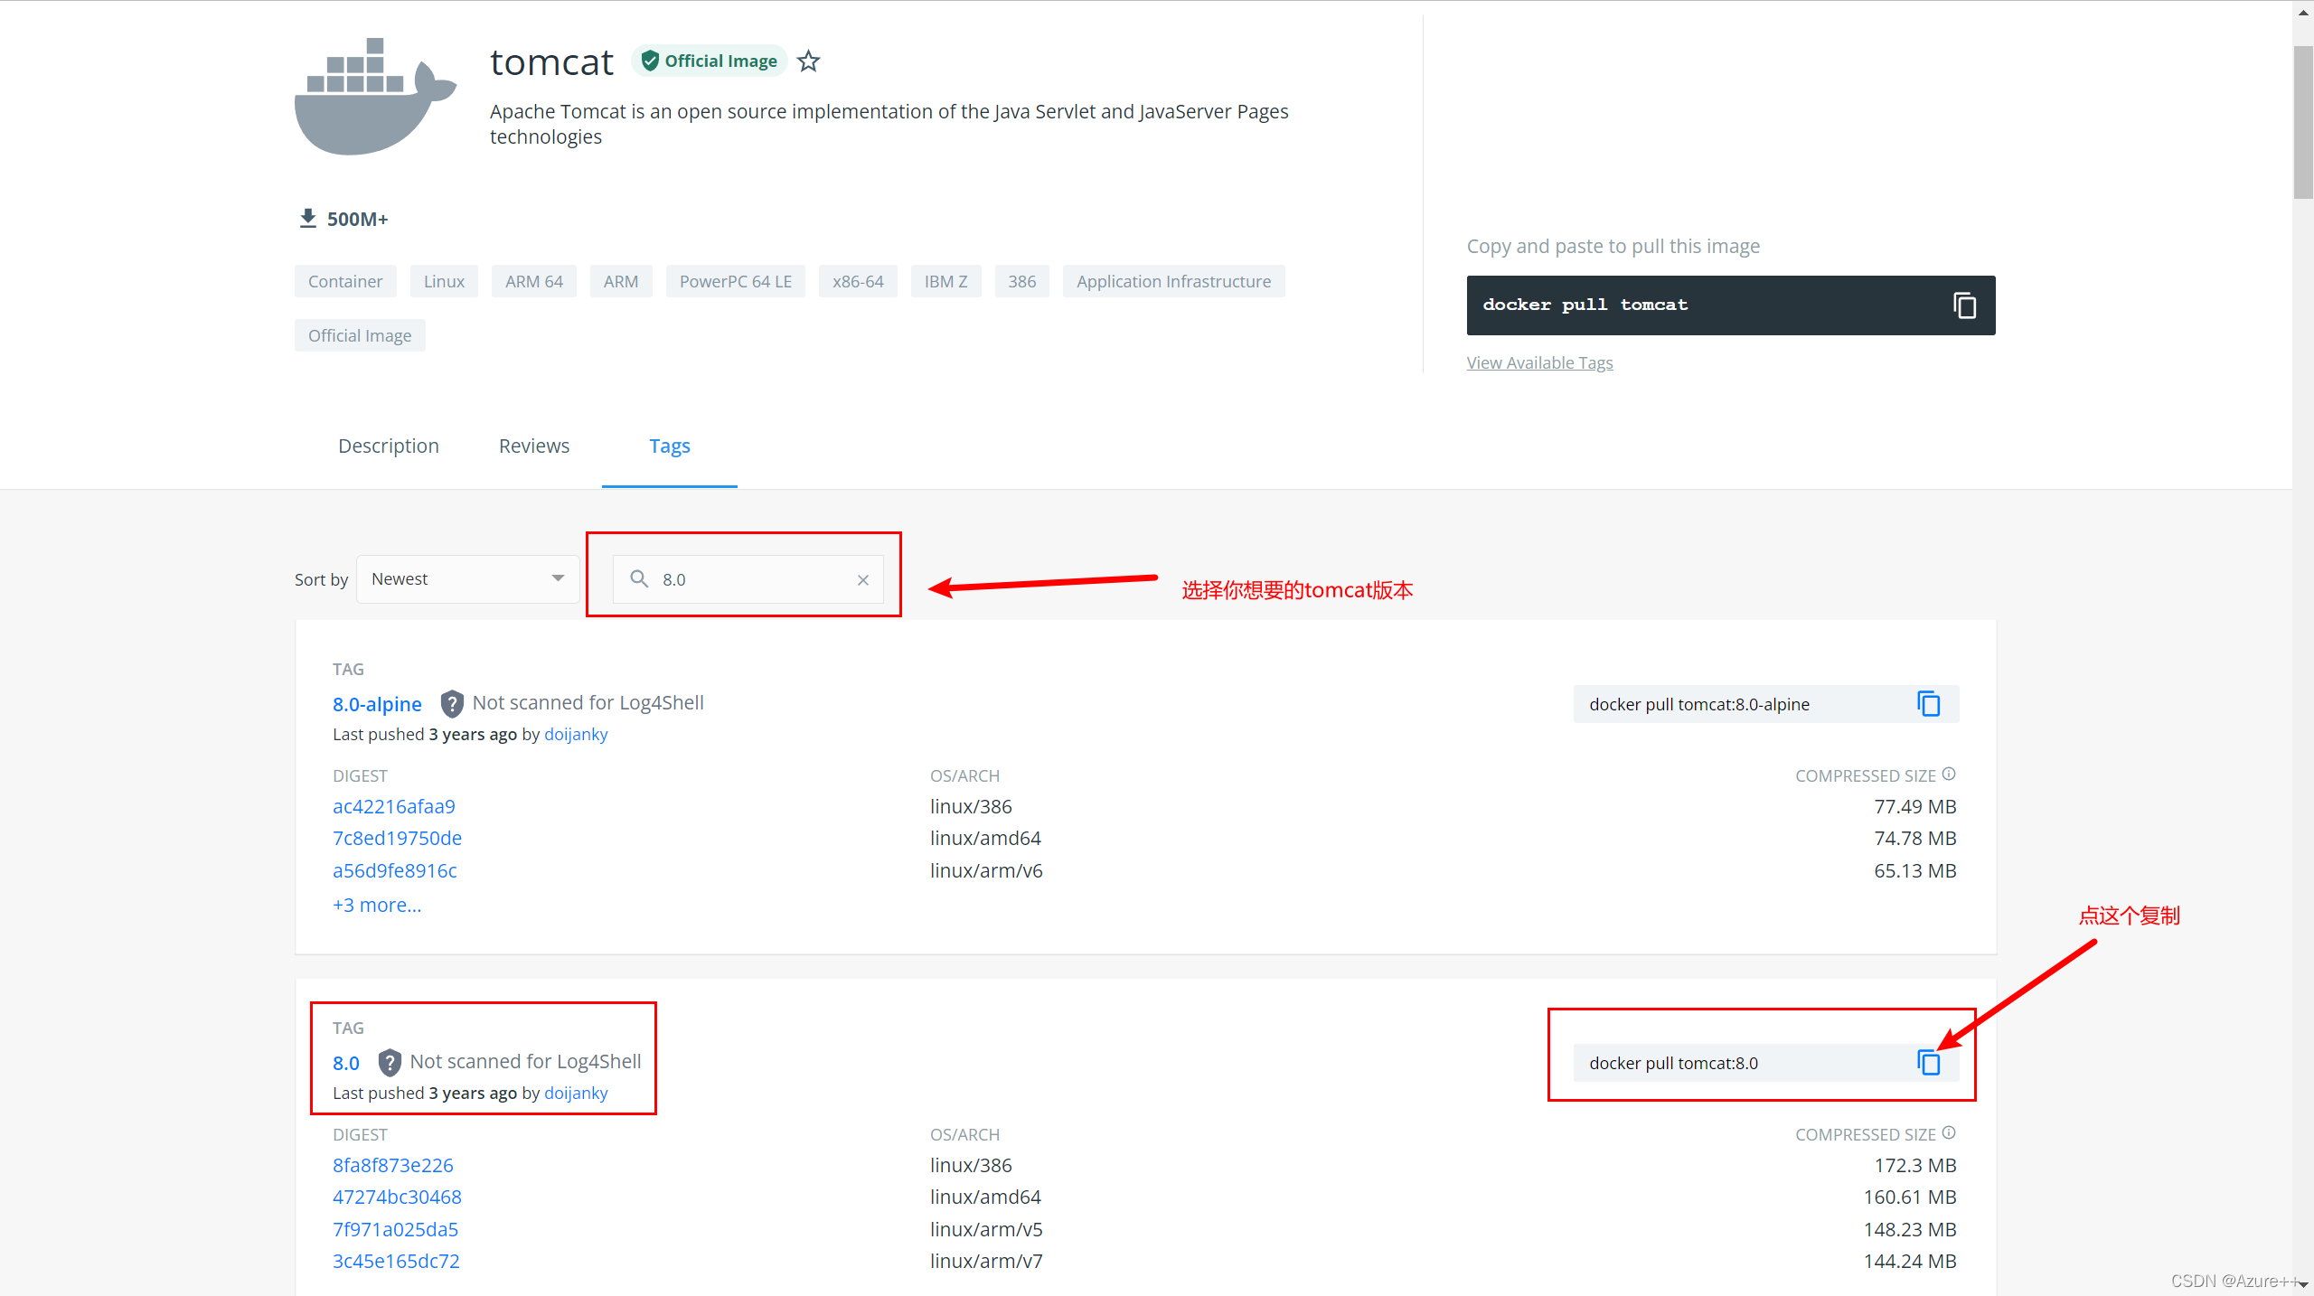
Task: Open digest 7f971a025da5
Action: point(395,1229)
